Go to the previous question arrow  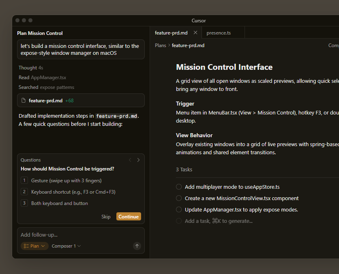click(x=130, y=160)
